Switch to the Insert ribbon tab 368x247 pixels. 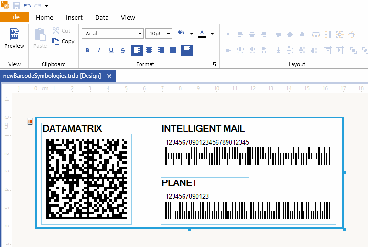(x=74, y=17)
